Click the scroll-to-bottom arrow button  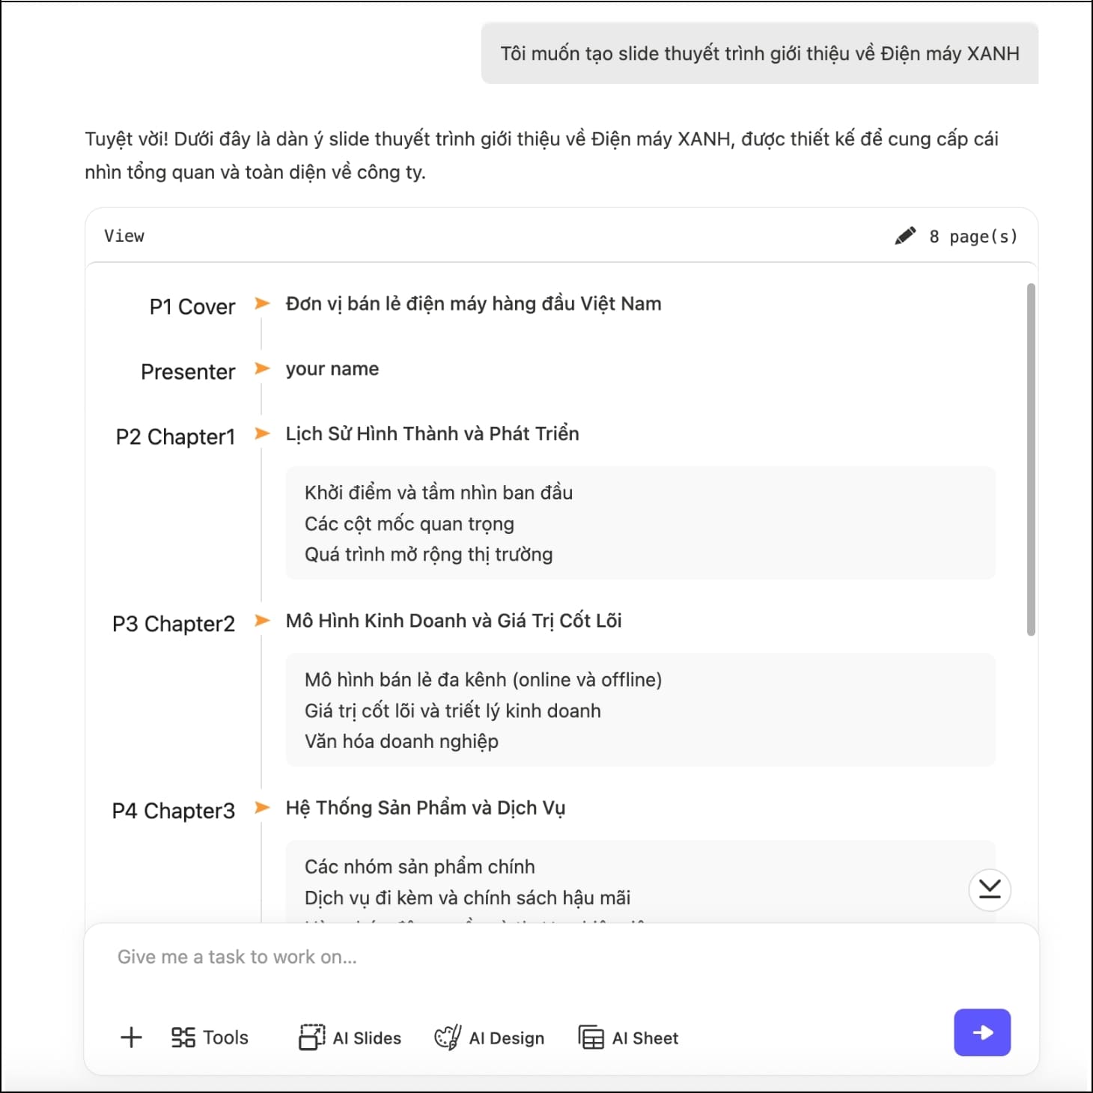pos(989,889)
